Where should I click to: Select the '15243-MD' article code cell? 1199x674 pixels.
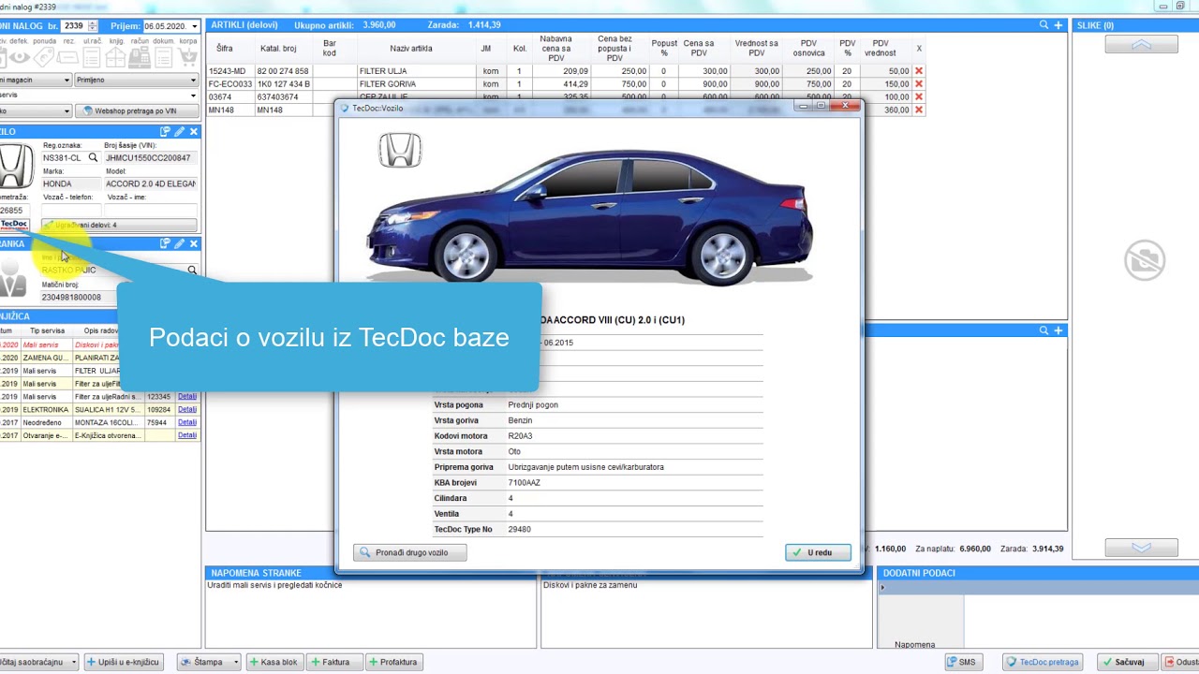coord(229,71)
